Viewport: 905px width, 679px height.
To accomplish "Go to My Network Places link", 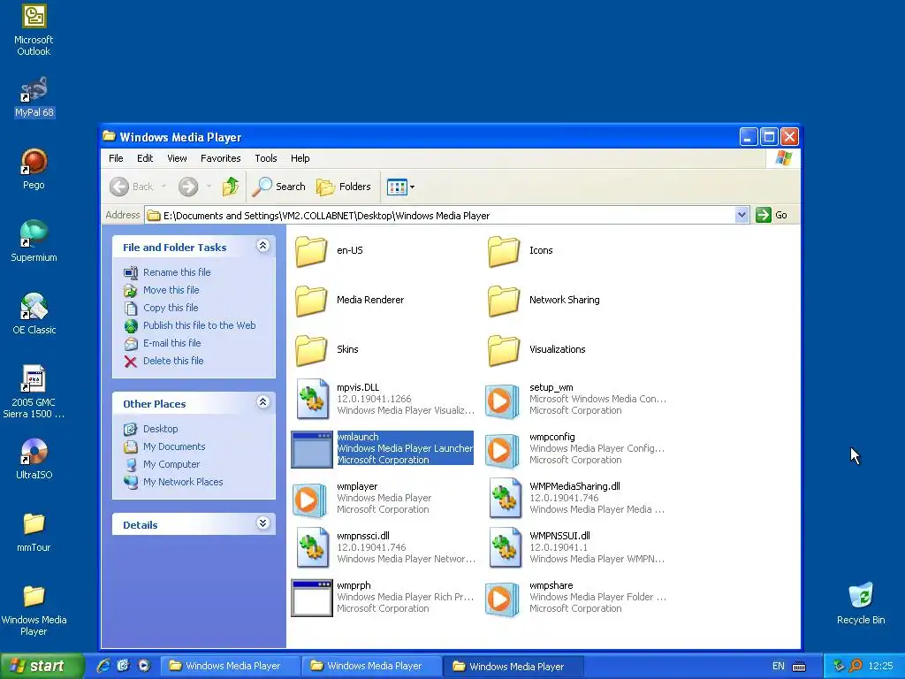I will (x=183, y=482).
